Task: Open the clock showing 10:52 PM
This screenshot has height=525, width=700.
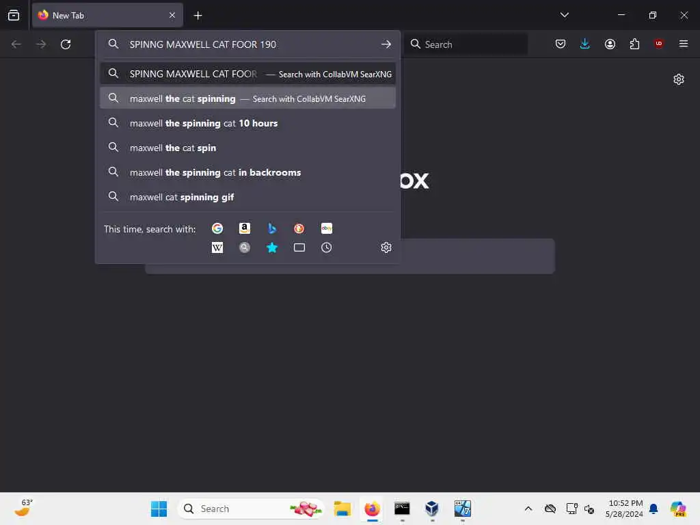Action: [x=625, y=509]
